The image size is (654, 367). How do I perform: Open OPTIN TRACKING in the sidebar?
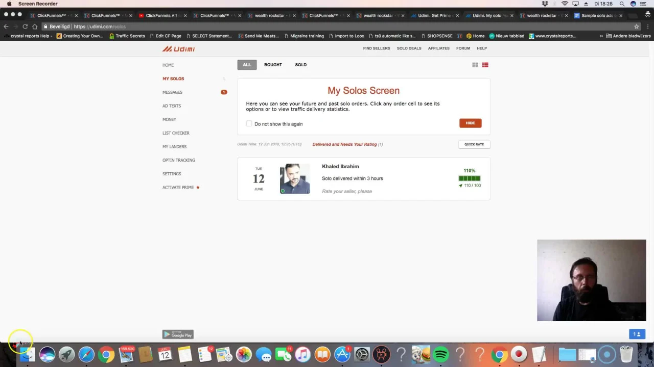(x=178, y=160)
